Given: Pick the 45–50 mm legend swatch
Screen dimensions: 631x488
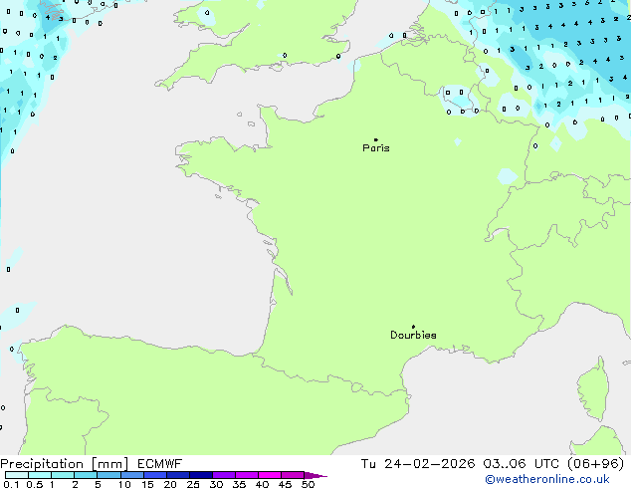Looking at the screenshot, I should [293, 475].
